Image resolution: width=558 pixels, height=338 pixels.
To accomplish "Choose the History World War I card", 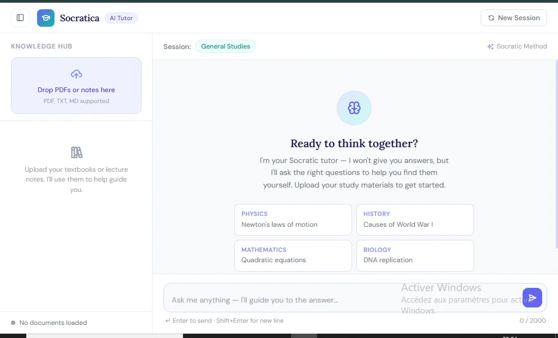I will [415, 219].
